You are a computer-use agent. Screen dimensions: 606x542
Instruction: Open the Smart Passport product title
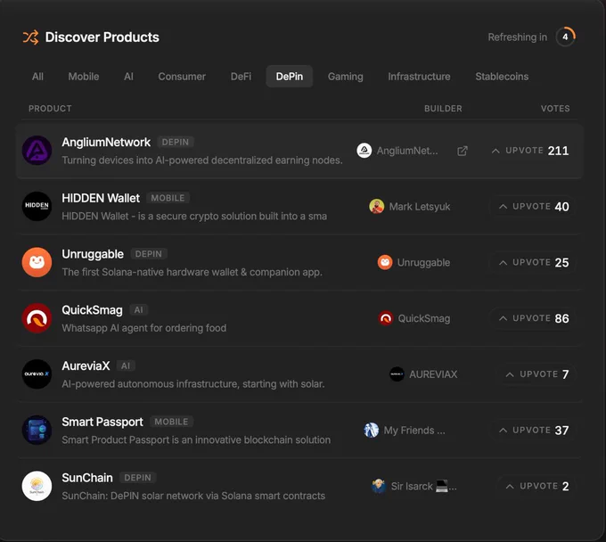pos(102,422)
